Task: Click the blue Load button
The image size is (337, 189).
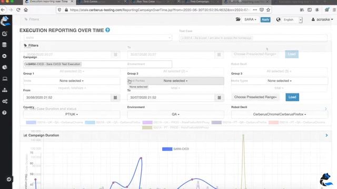Action: tap(292, 97)
